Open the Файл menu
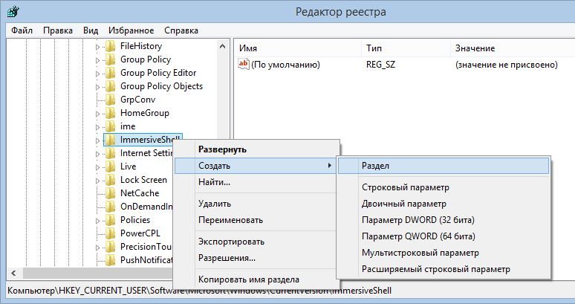Viewport: 575px width, 304px height. click(x=22, y=30)
